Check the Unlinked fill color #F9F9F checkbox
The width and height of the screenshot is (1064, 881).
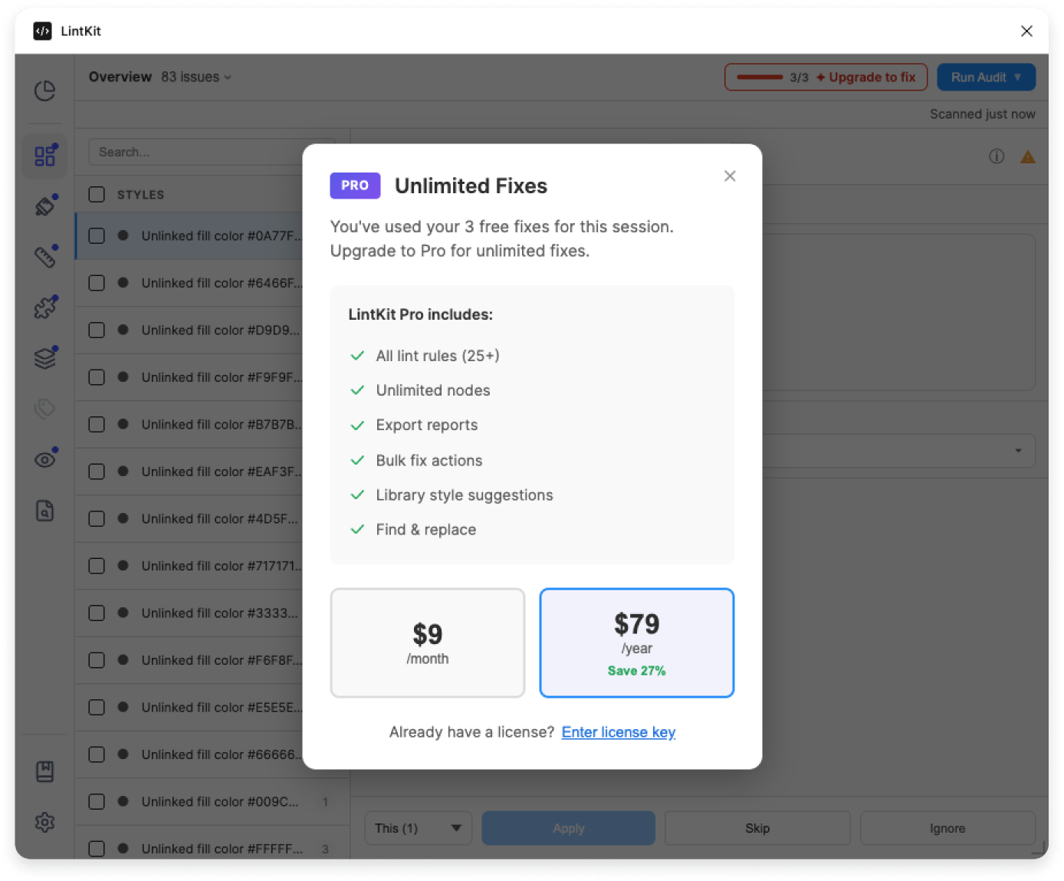(97, 377)
